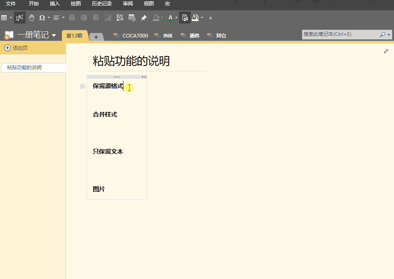
Task: Click the notebook search input box
Action: [x=340, y=34]
